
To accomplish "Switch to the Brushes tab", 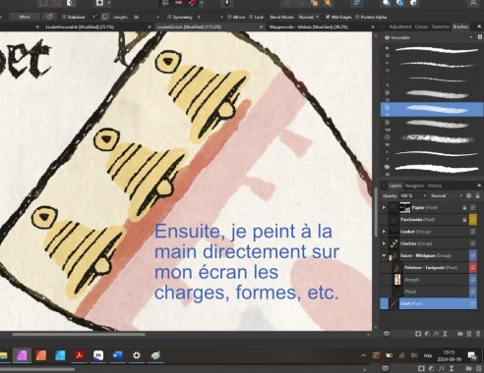I will click(x=460, y=27).
